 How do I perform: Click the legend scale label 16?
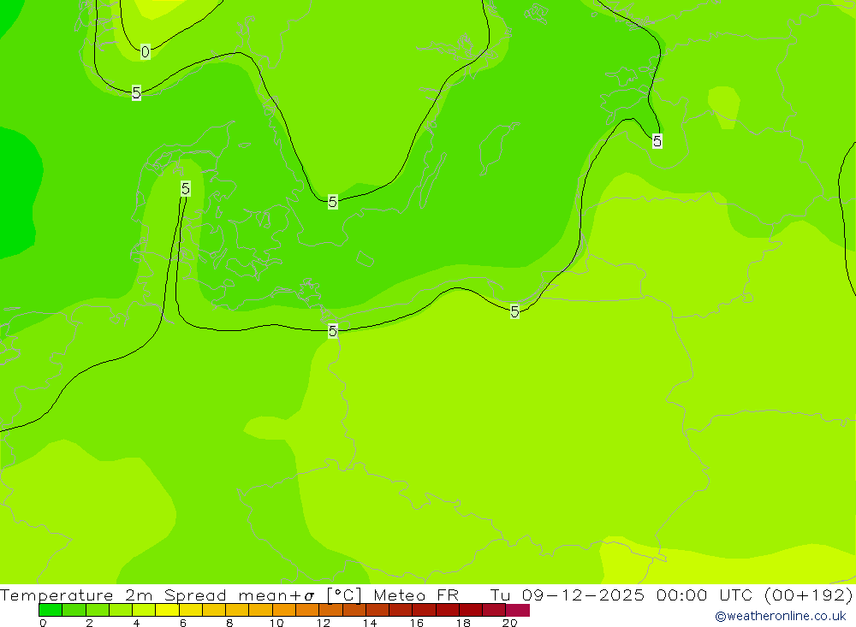[417, 623]
